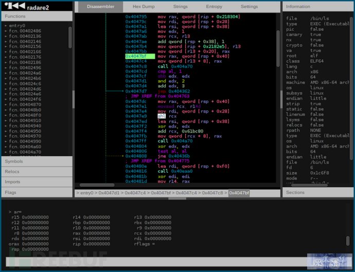Select function fcn.004024f6
The height and width of the screenshot is (272, 355).
[x=25, y=99]
